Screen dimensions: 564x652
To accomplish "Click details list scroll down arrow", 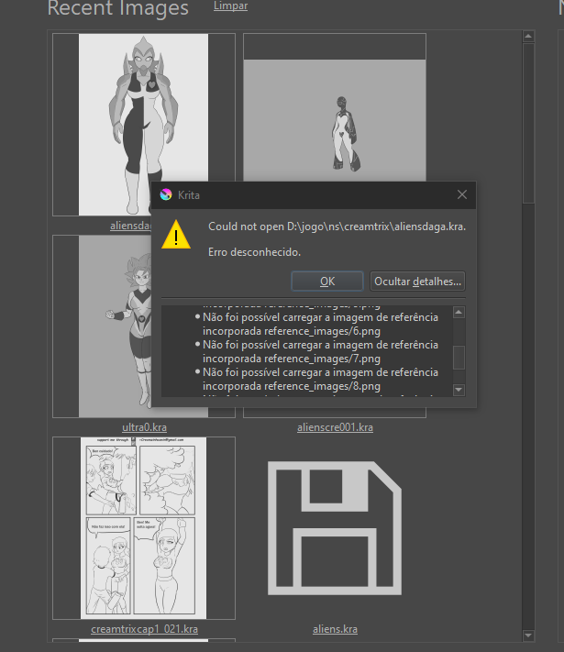I will click(459, 390).
